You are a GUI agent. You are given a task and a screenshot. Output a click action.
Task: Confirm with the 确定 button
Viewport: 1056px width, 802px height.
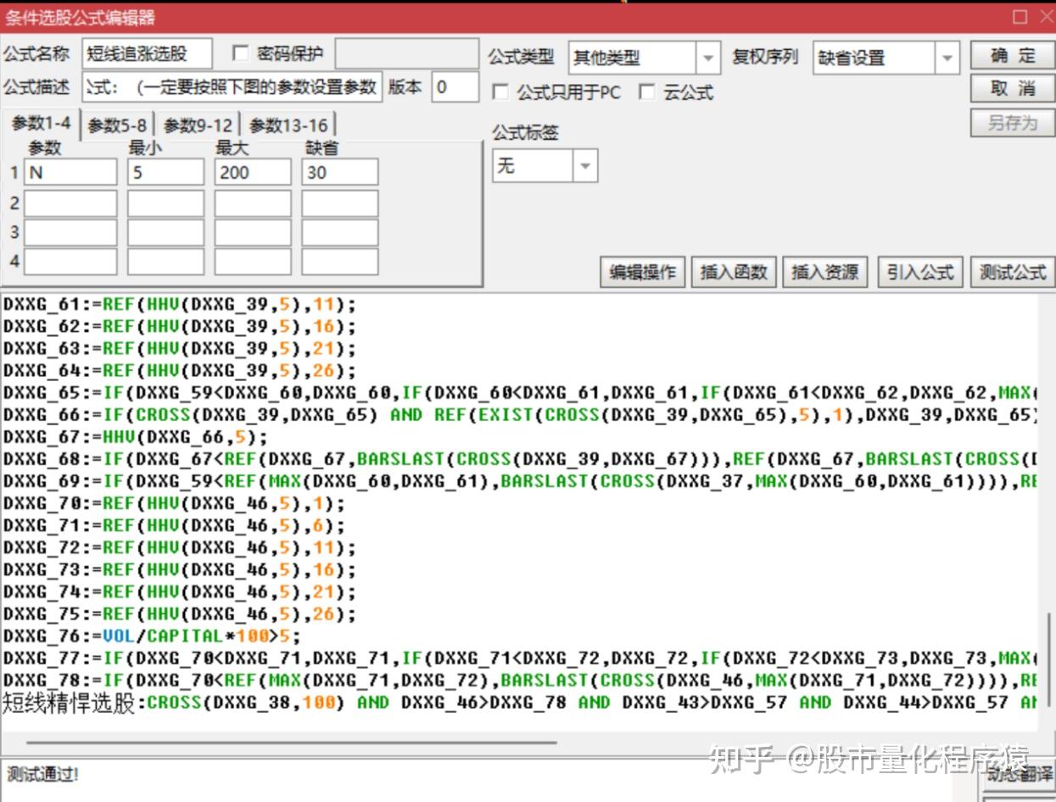coord(1013,56)
